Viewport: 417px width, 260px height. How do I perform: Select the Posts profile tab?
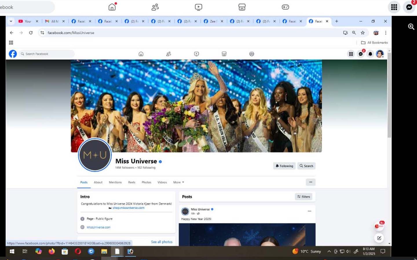(x=84, y=182)
